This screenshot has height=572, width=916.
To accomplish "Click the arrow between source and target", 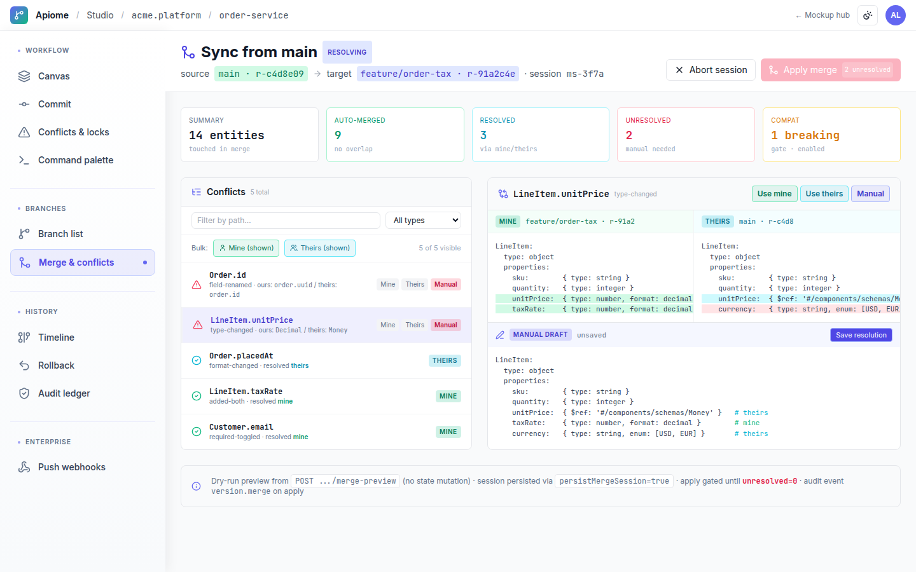I will (x=317, y=74).
